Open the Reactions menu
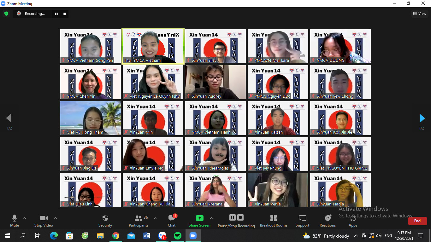431x242 pixels. (x=328, y=221)
